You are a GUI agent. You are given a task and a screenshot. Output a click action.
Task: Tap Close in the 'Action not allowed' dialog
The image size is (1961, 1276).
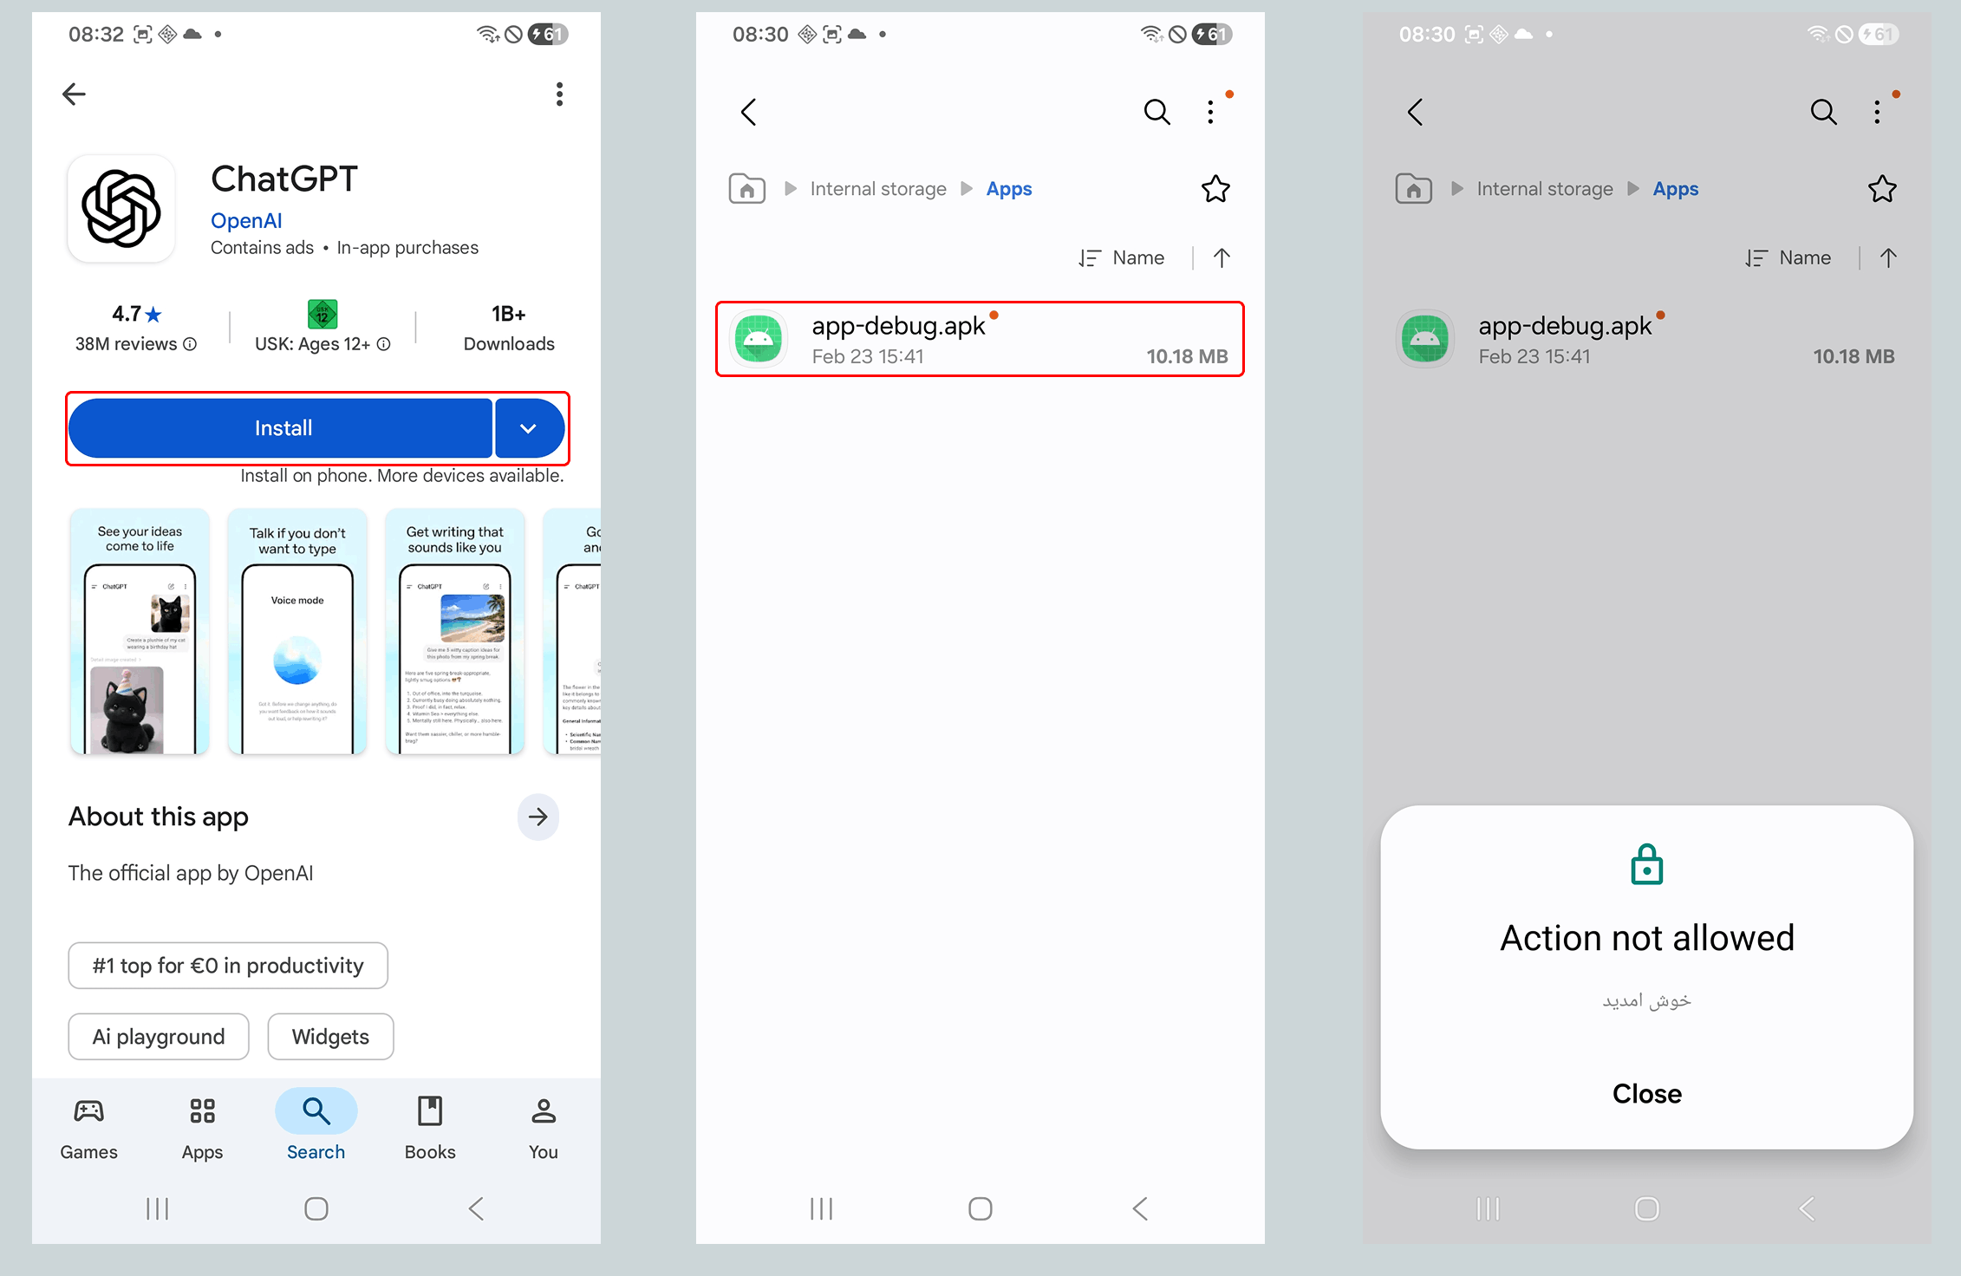click(x=1647, y=1094)
